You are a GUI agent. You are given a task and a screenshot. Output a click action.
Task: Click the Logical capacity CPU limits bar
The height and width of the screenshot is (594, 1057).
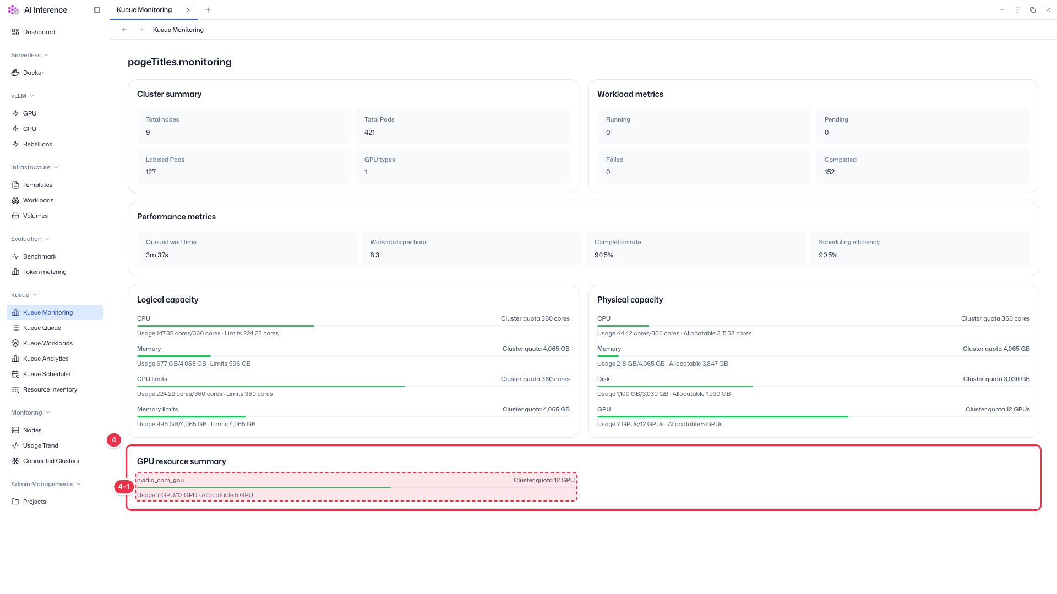[353, 387]
